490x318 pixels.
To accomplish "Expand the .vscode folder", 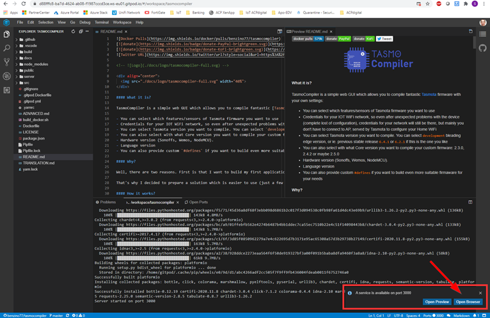I will coord(28,45).
